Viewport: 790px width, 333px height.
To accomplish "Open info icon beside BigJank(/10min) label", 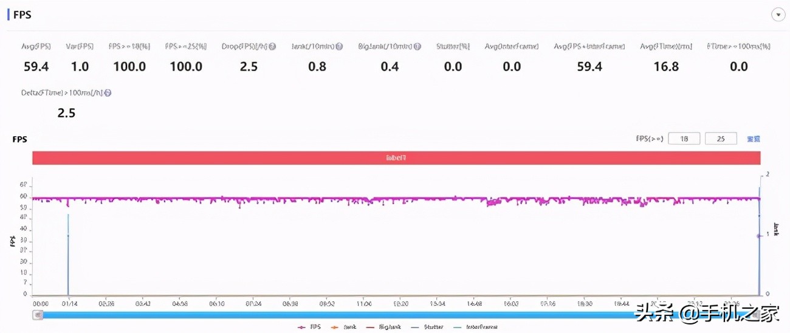I will click(x=417, y=47).
